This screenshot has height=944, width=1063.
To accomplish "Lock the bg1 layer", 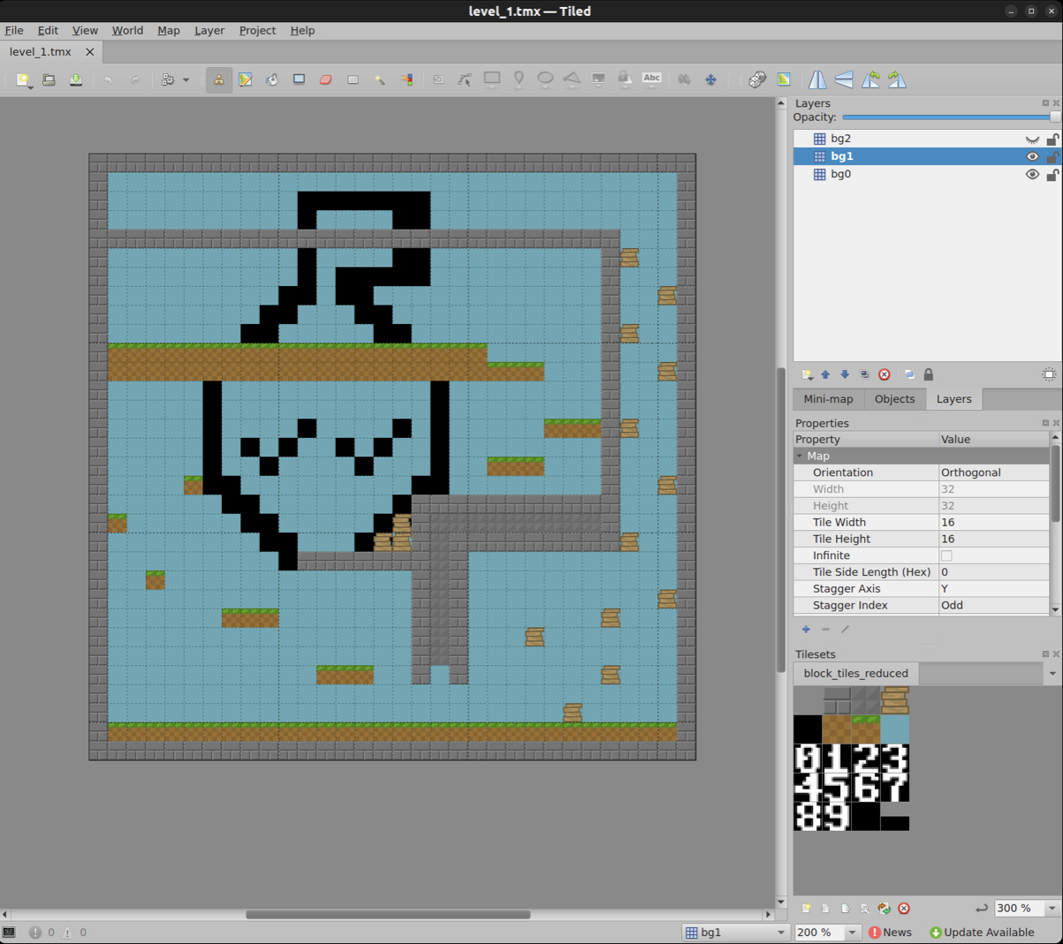I will click(x=1052, y=156).
